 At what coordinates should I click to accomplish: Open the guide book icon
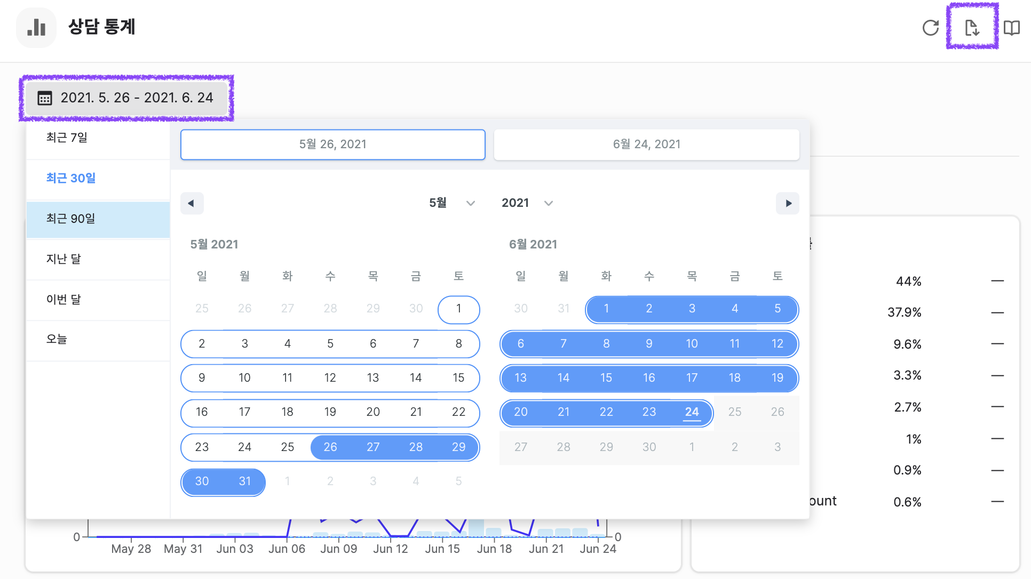pos(1011,28)
